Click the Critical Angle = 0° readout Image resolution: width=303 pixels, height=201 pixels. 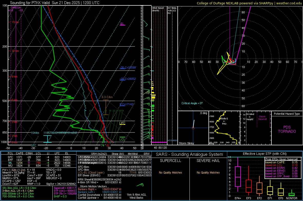point(192,103)
